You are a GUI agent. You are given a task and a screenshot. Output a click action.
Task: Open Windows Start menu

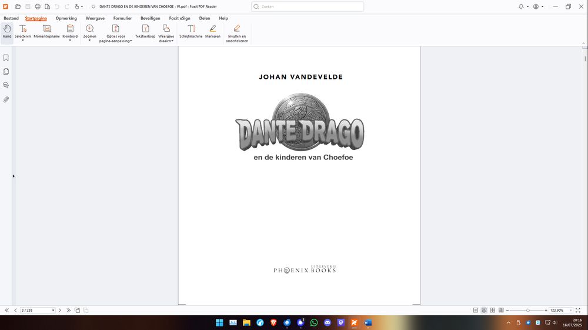(x=220, y=322)
